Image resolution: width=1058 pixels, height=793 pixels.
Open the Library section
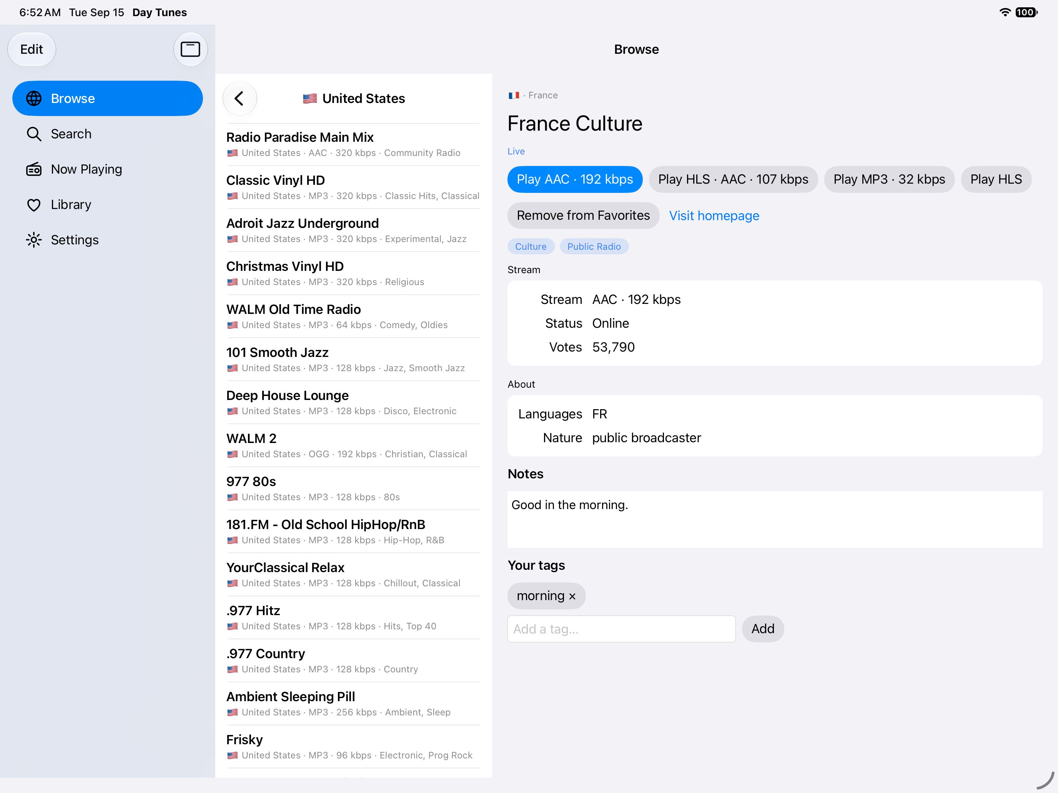108,204
